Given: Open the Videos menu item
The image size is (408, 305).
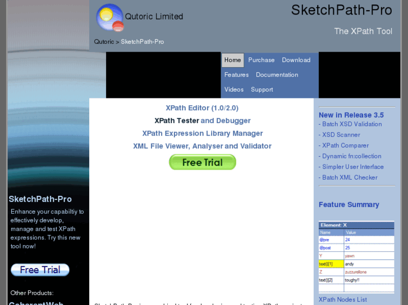Looking at the screenshot, I should (x=234, y=90).
